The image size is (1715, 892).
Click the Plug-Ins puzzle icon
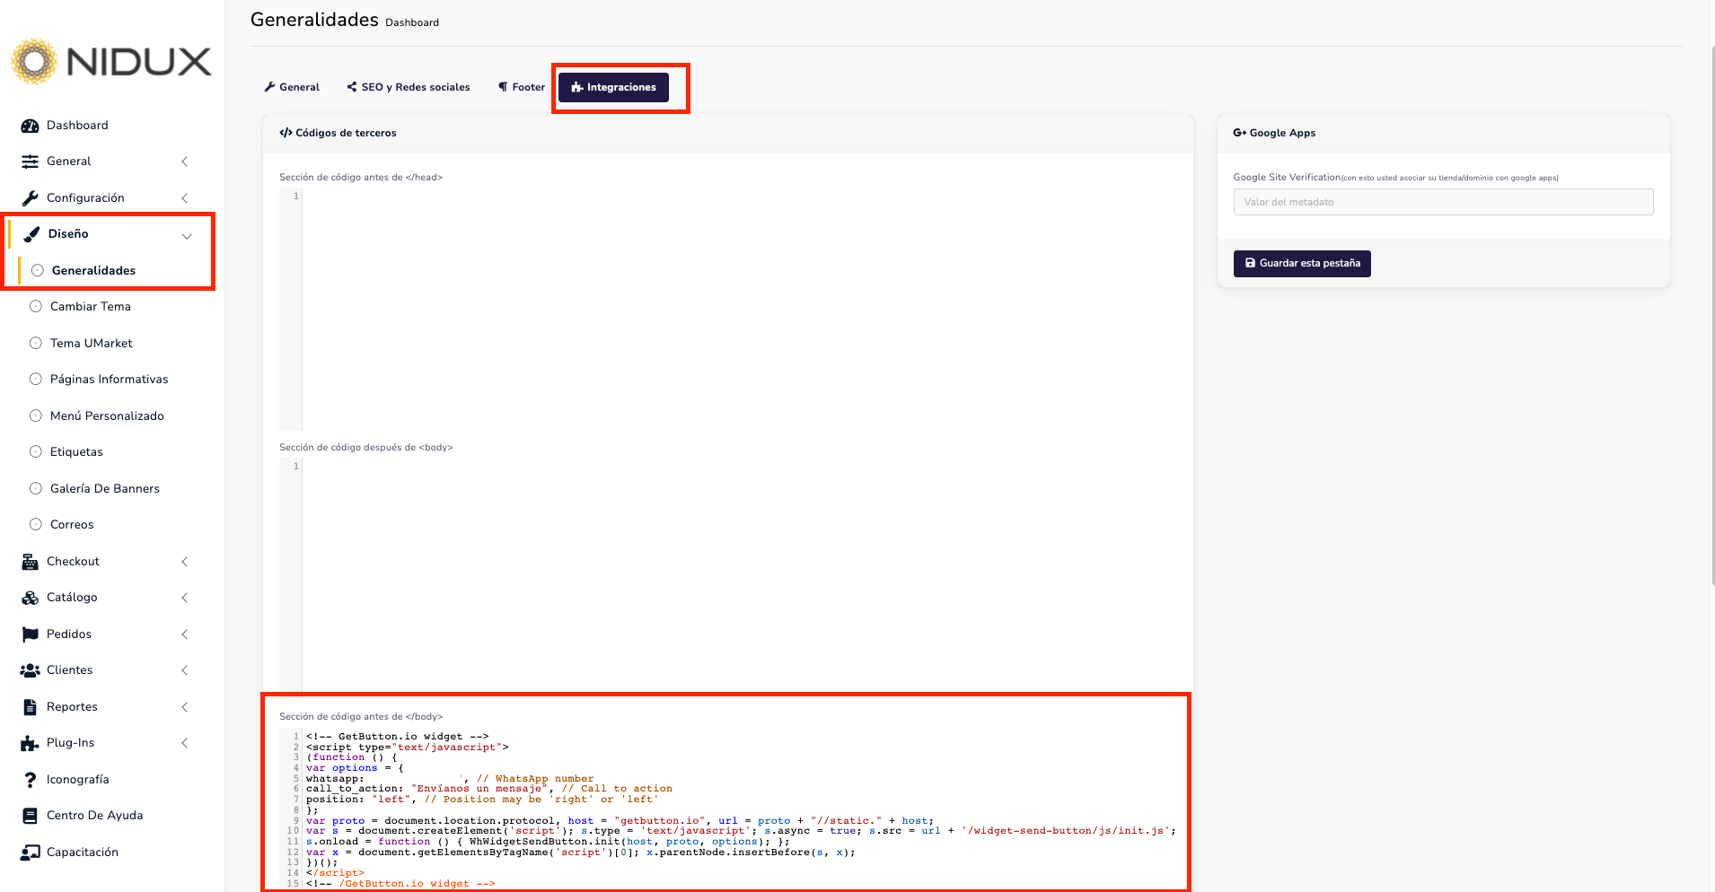(x=30, y=743)
